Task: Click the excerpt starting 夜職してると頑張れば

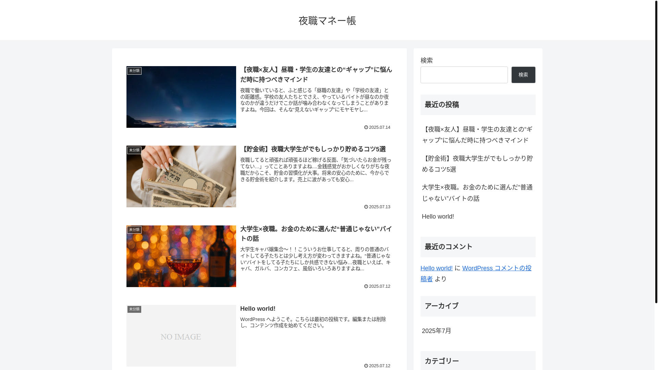Action: coord(316,170)
